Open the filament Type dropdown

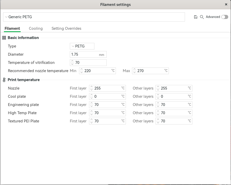pyautogui.click(x=82, y=46)
